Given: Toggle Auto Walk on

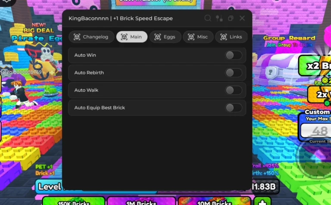Looking at the screenshot, I should pyautogui.click(x=234, y=90).
